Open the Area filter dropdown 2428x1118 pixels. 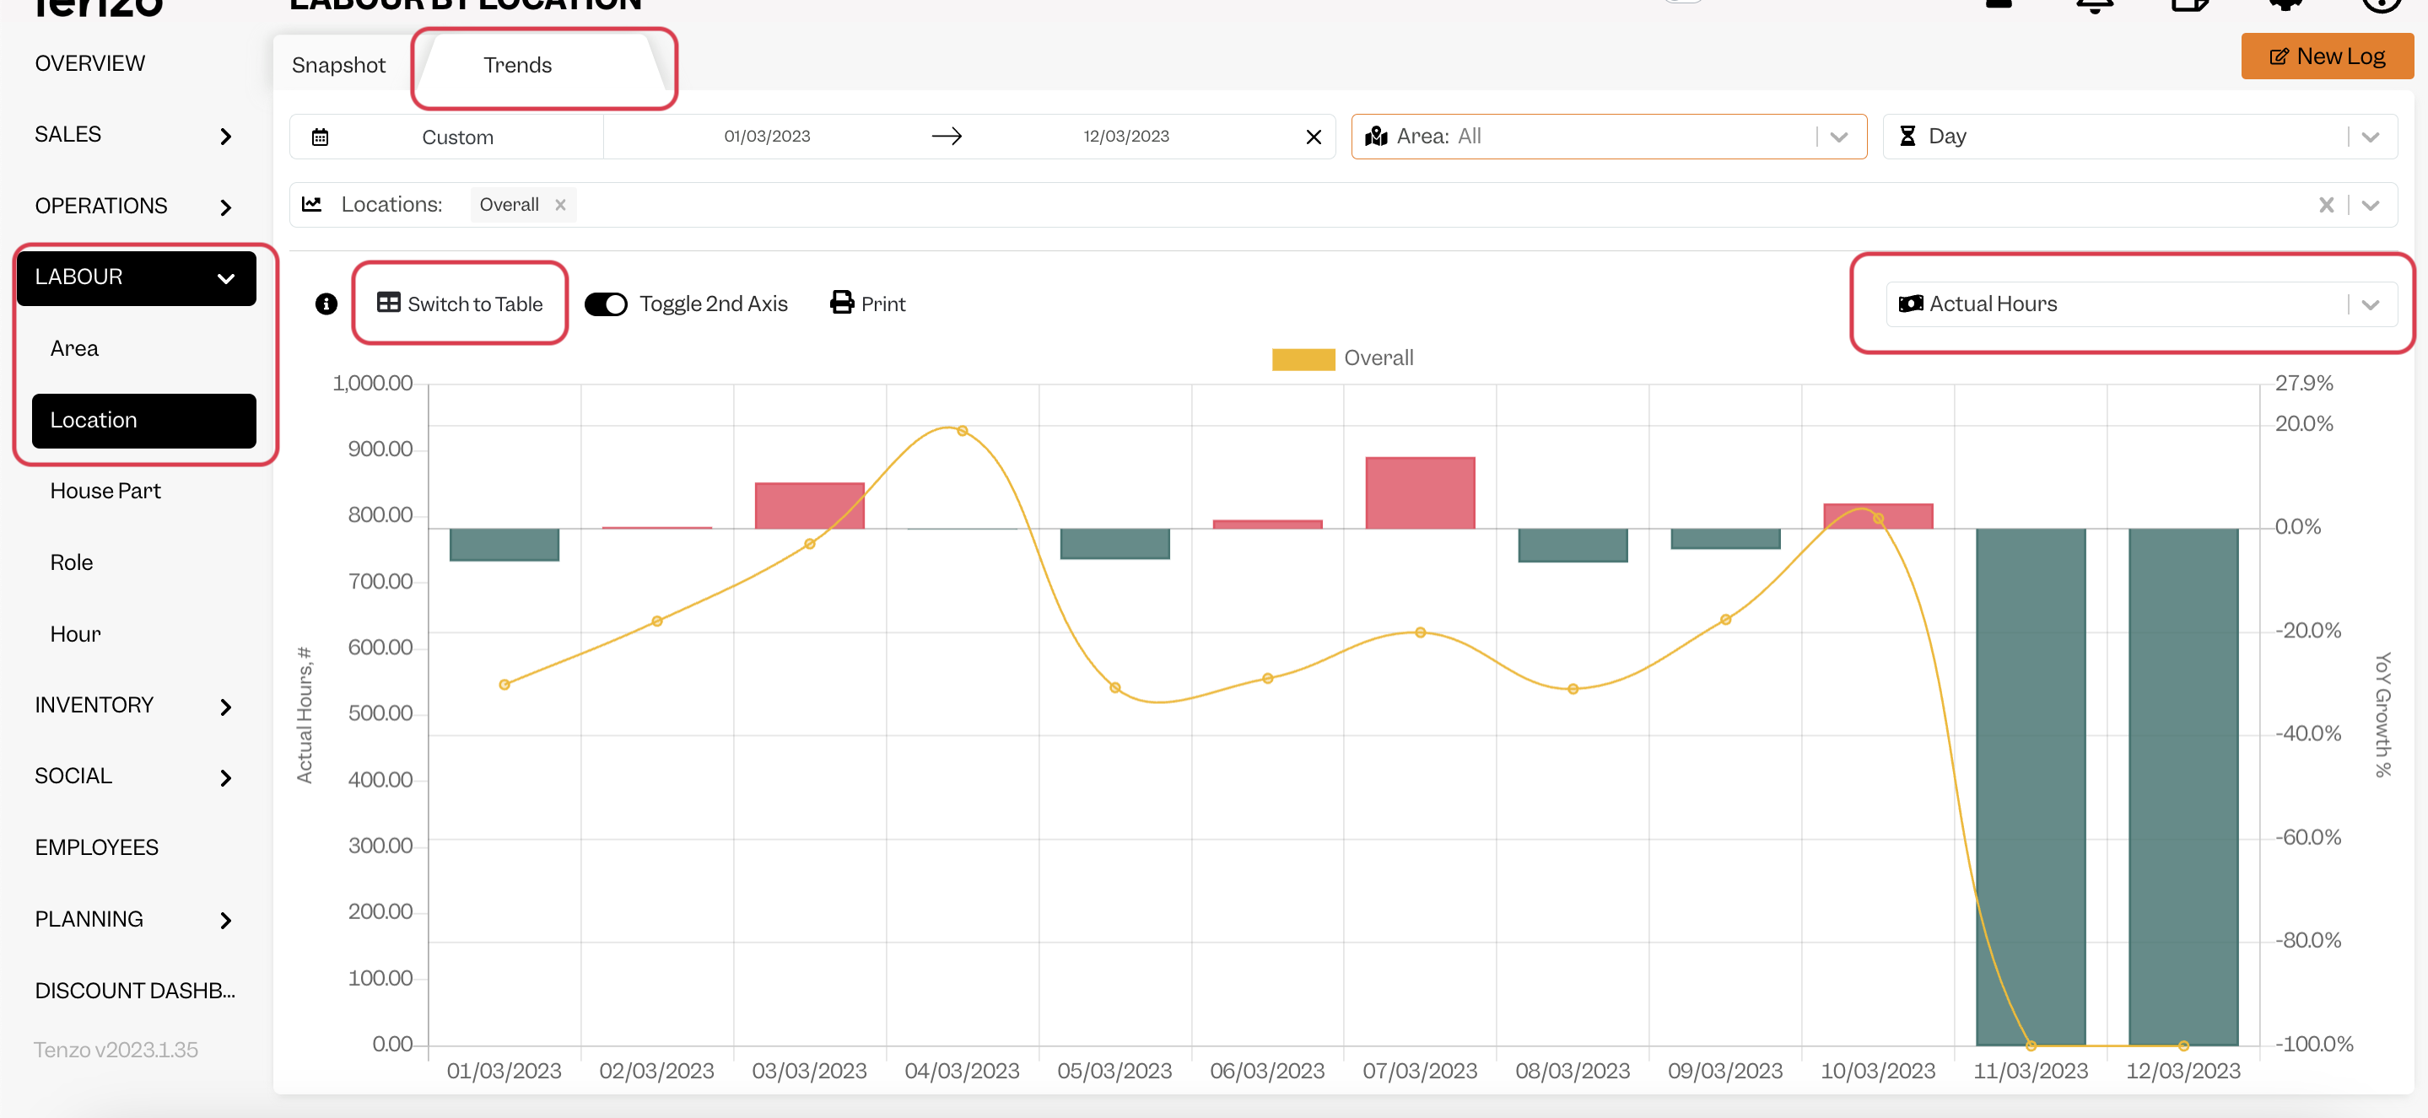click(x=1839, y=137)
